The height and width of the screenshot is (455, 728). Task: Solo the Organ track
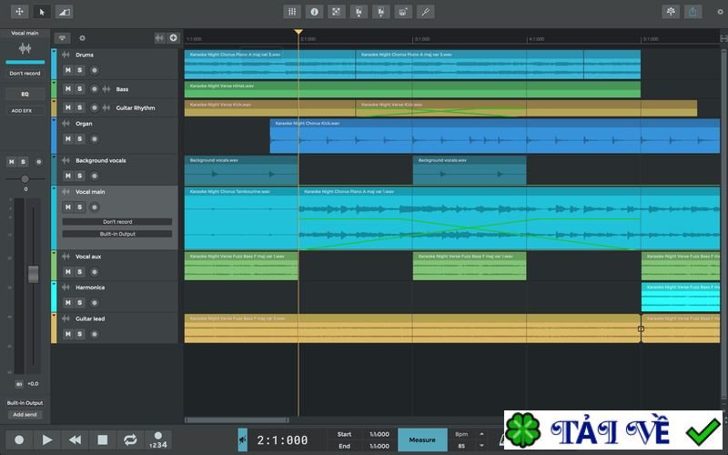[x=79, y=139]
